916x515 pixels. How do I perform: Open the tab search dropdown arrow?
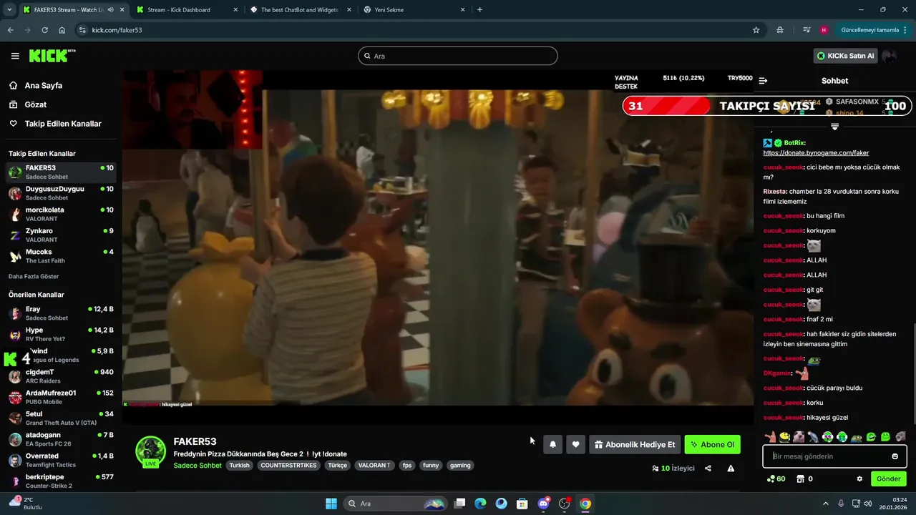point(9,10)
